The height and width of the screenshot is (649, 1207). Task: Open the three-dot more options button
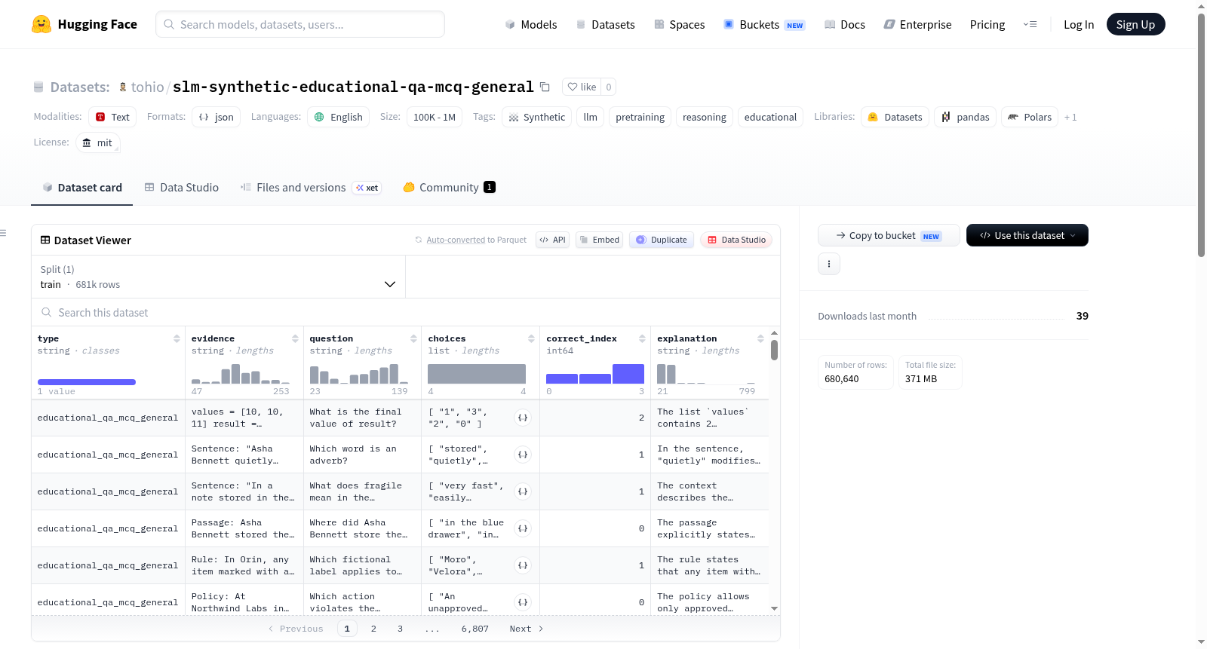click(829, 264)
